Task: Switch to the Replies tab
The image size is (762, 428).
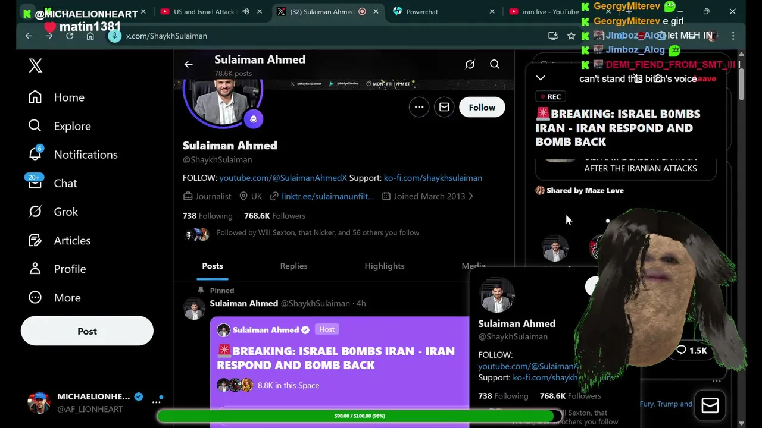Action: pos(293,266)
